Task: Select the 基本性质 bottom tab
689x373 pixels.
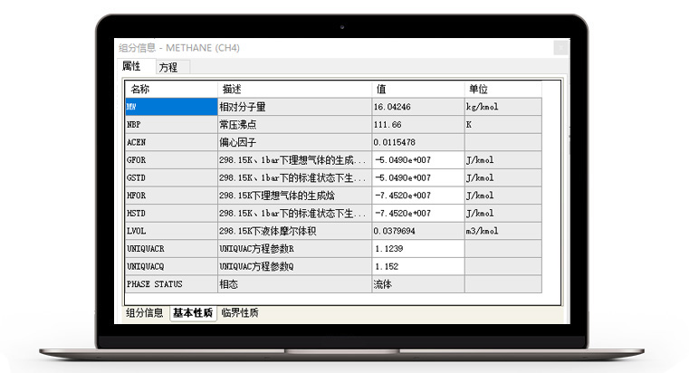Action: (192, 313)
